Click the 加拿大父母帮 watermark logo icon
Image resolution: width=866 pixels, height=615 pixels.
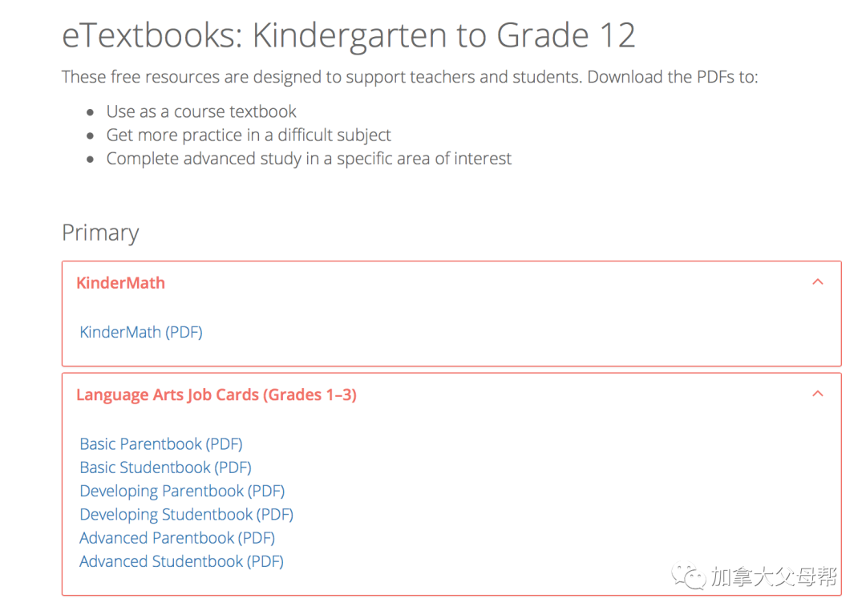tap(688, 574)
